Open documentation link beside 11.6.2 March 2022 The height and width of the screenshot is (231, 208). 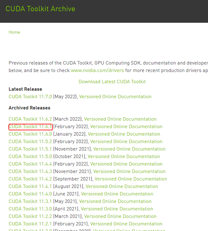(120, 119)
